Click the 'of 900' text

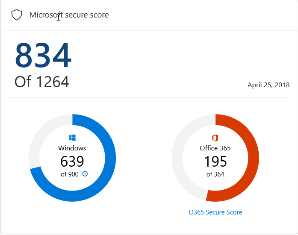pos(69,174)
